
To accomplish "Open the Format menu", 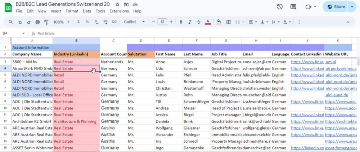I will [72, 11].
